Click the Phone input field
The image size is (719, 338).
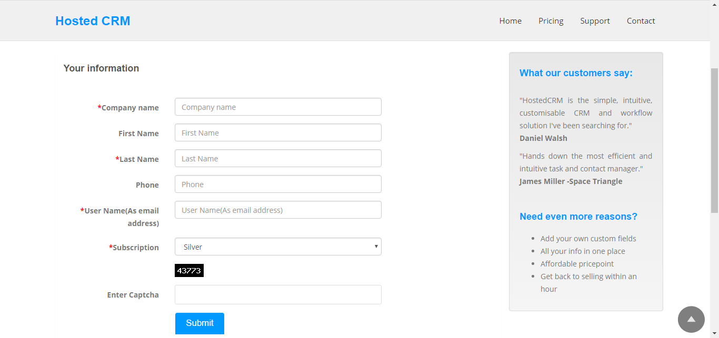[x=278, y=184]
